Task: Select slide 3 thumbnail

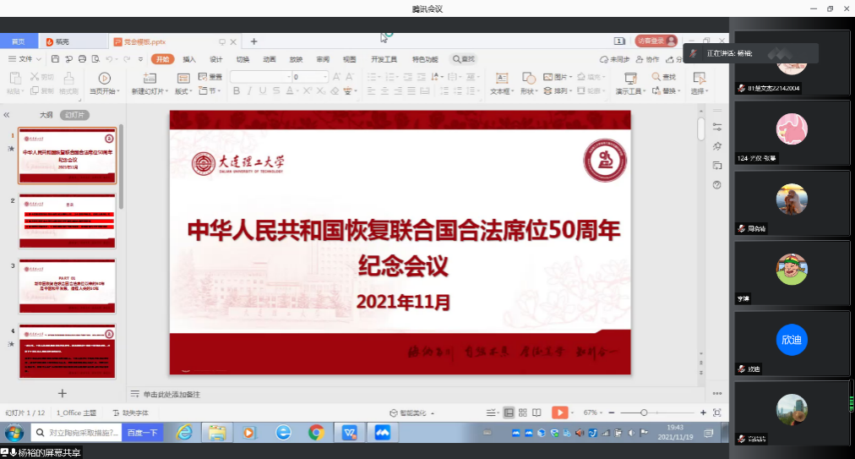Action: tap(68, 286)
